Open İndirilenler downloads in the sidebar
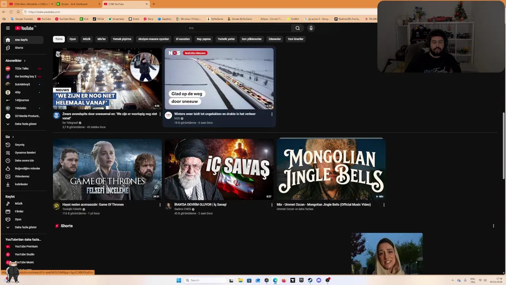Image resolution: width=506 pixels, height=285 pixels. click(x=23, y=184)
